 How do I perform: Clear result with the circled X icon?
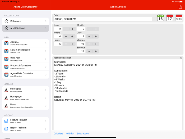(181, 58)
